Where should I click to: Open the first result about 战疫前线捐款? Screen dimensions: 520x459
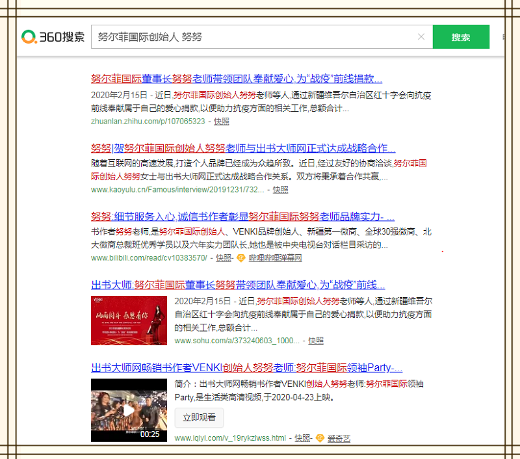pos(237,79)
